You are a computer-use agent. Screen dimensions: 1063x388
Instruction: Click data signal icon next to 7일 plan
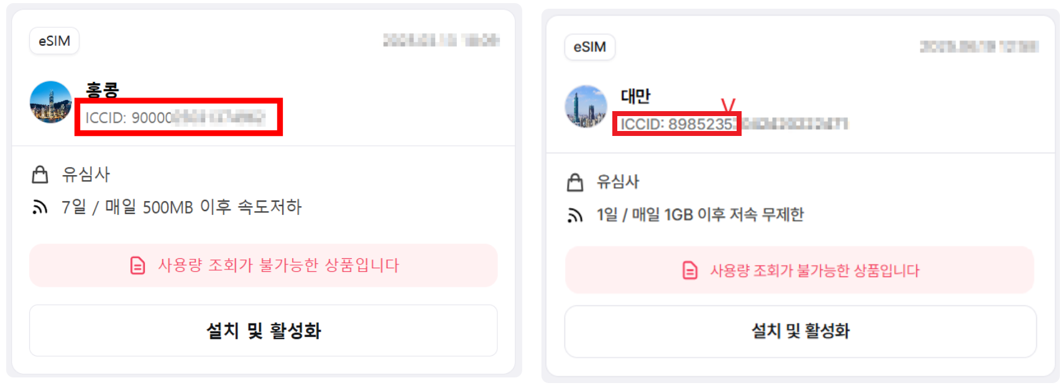40,207
